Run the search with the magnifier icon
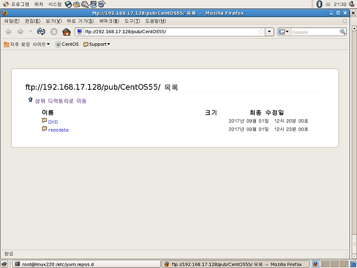The width and height of the screenshot is (357, 268). 343,32
